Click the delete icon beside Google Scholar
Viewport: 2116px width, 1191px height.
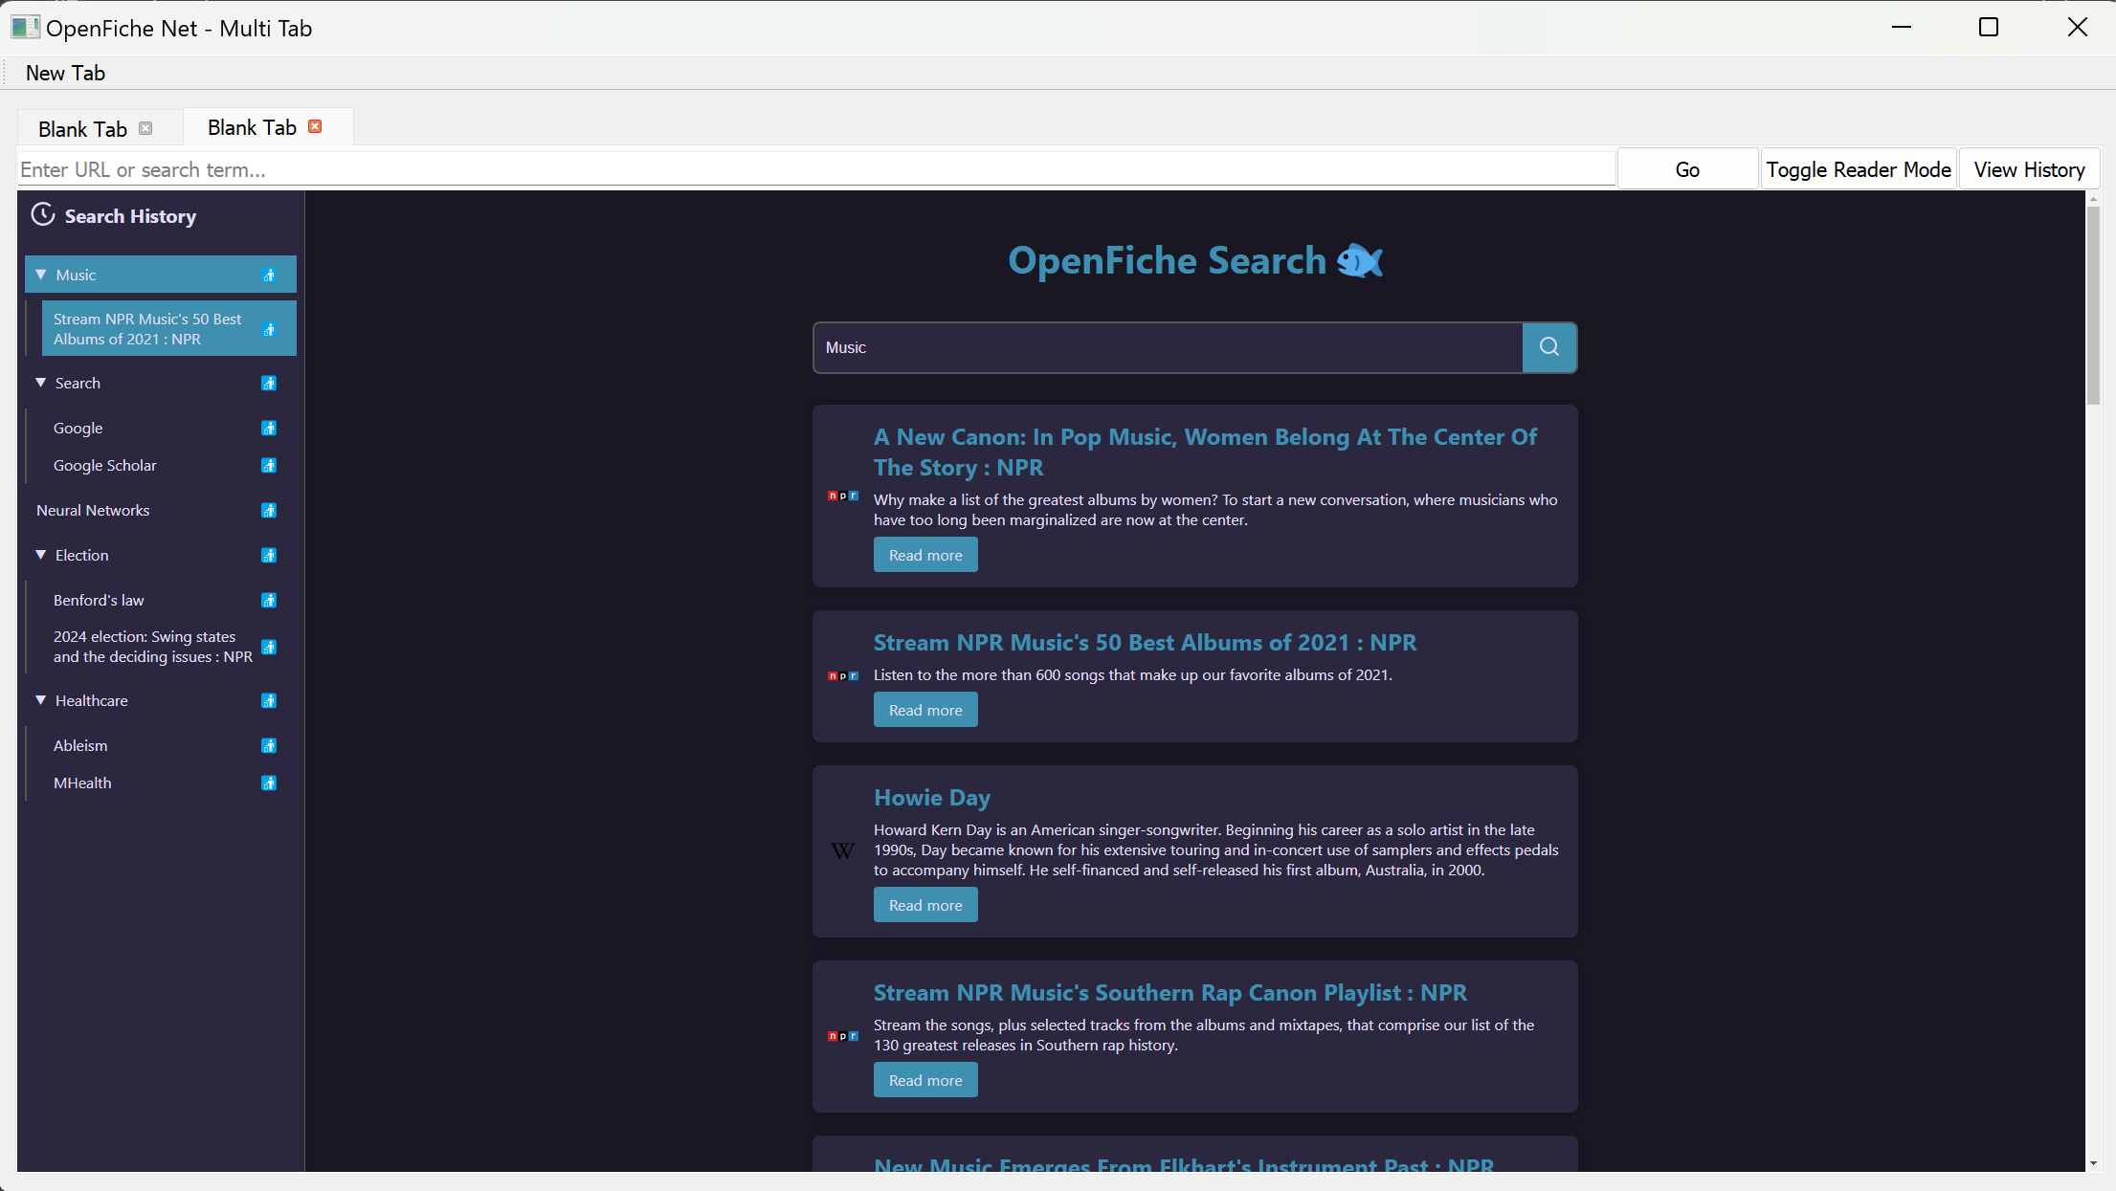coord(269,466)
